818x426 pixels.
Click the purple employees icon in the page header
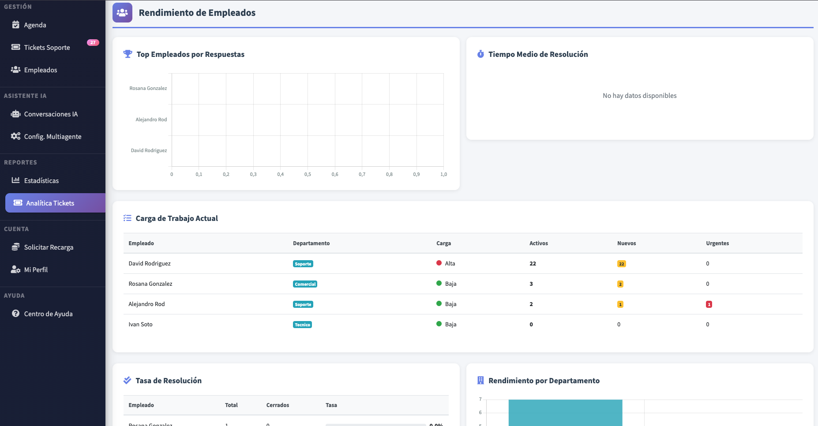122,12
